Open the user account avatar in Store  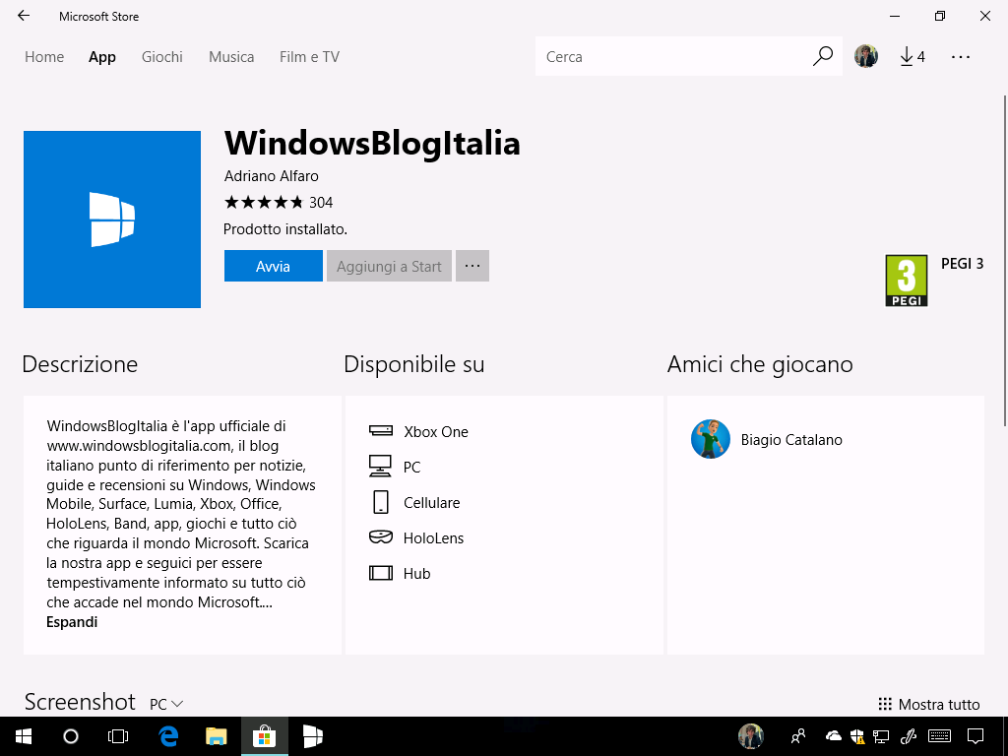coord(866,56)
